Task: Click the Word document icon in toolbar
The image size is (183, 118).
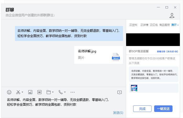Action: (39, 92)
